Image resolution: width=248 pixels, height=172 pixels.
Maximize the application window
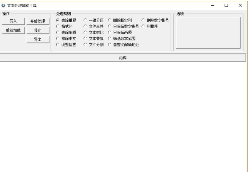226,5
